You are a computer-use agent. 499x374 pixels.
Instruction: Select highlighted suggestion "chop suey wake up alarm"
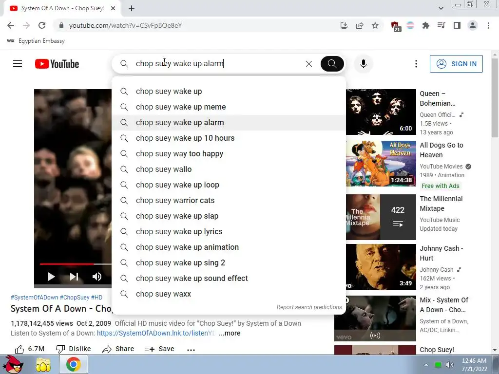click(x=229, y=122)
